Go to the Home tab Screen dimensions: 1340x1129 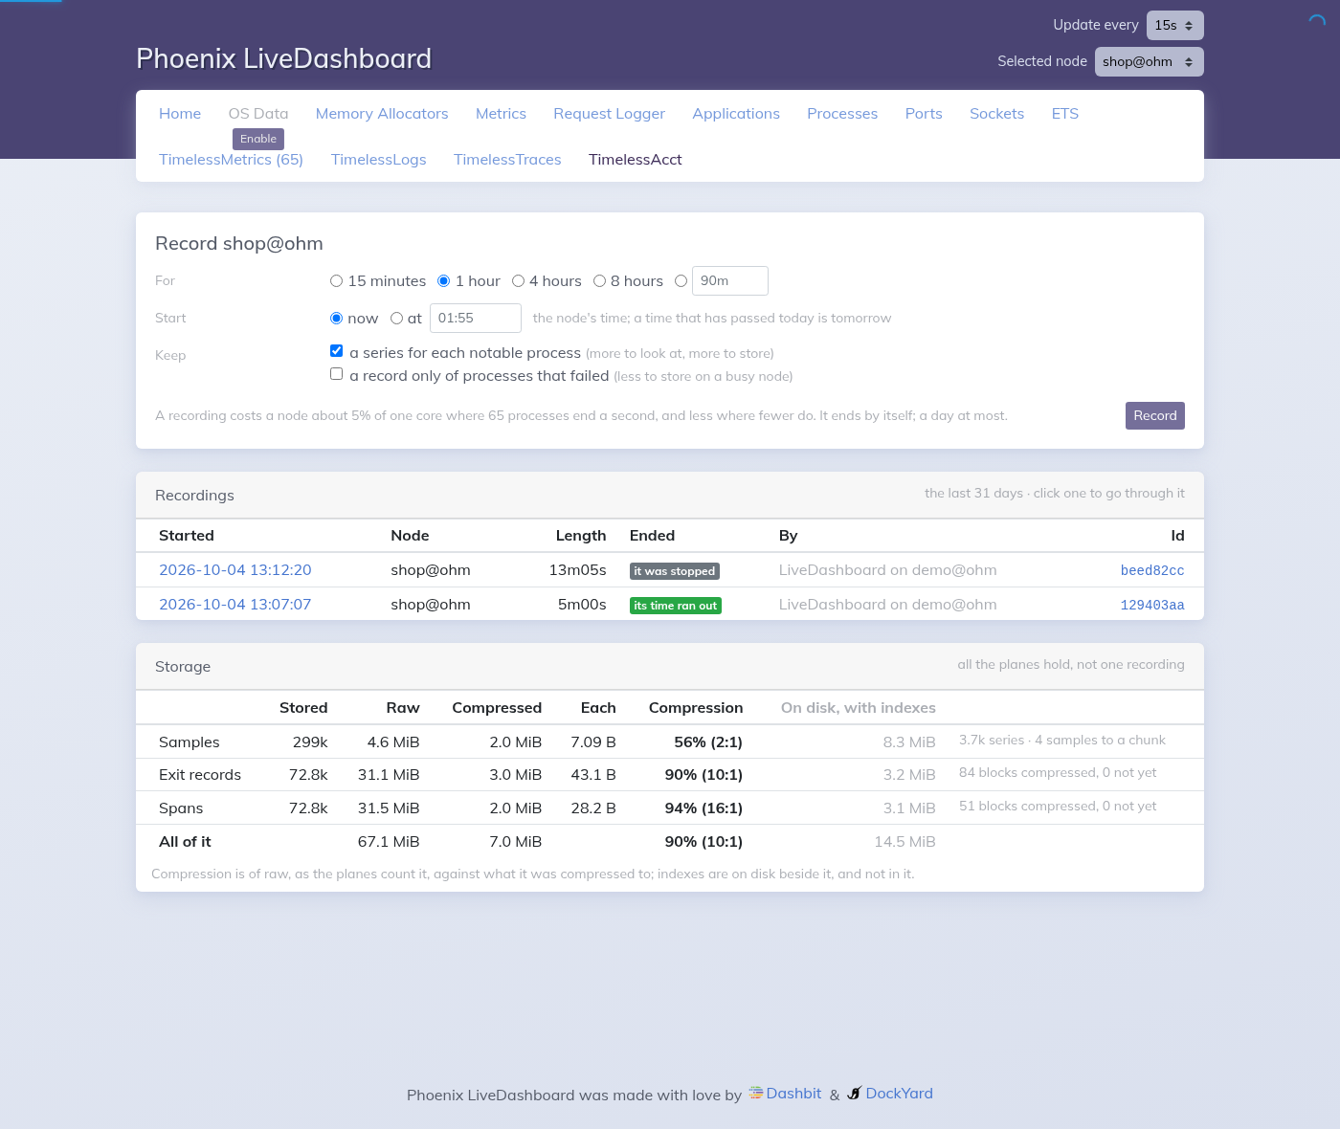180,114
